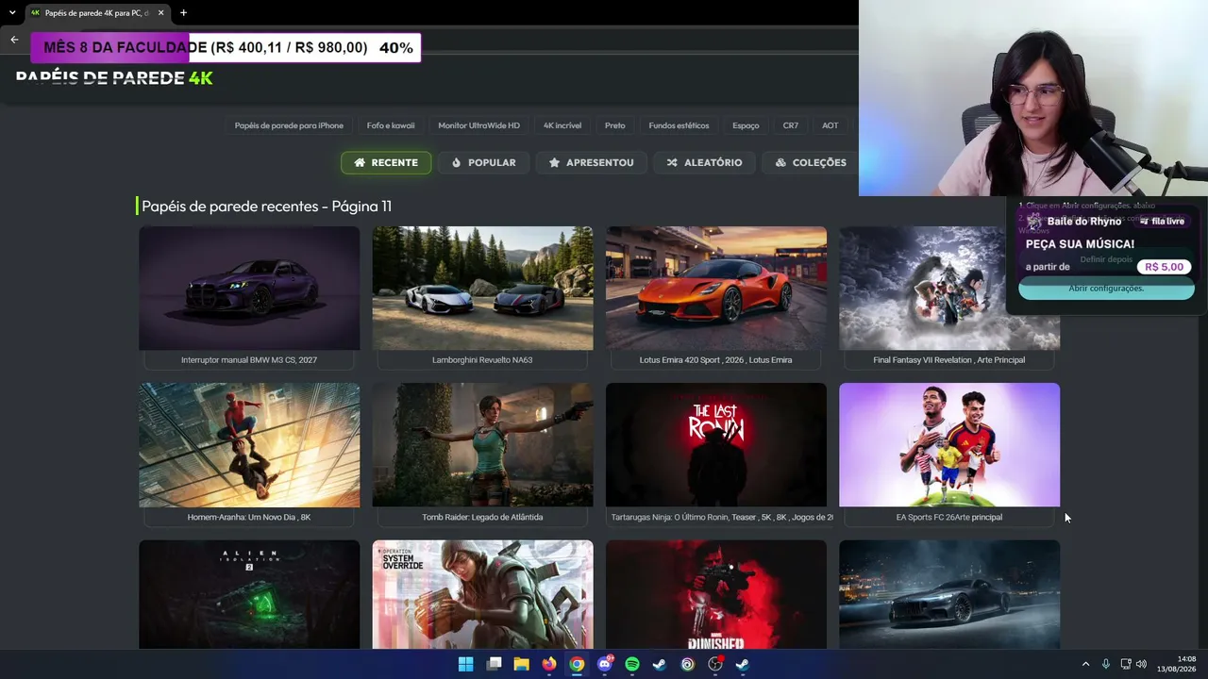Open the Lamborghini Revuelto NA63 thumbnail

point(482,288)
